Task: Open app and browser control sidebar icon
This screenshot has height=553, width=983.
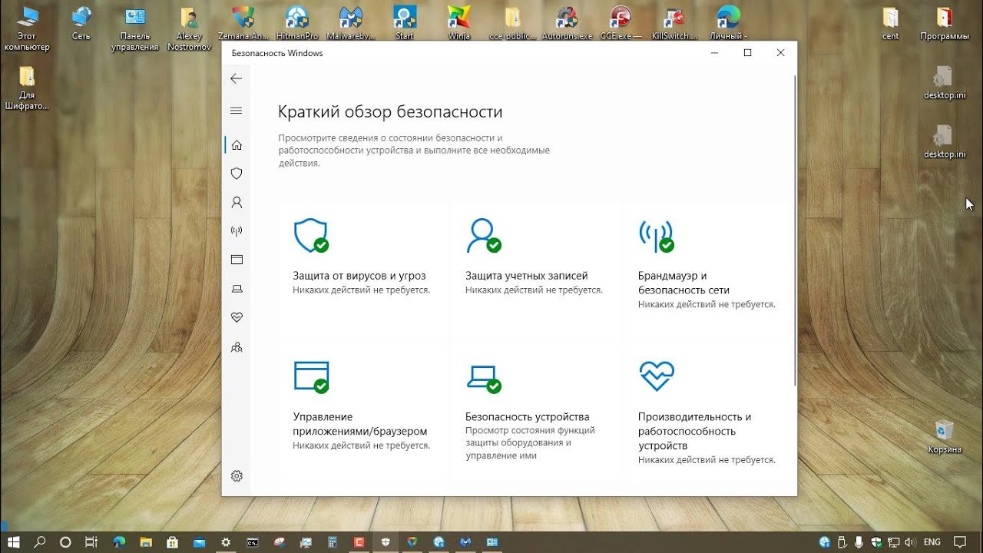Action: pos(237,260)
